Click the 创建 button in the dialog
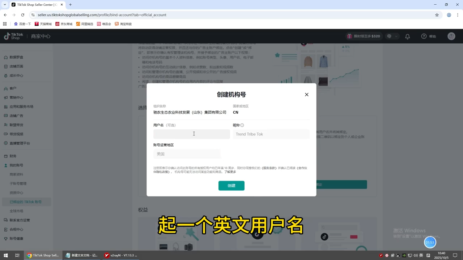This screenshot has width=463, height=260. coord(231,185)
